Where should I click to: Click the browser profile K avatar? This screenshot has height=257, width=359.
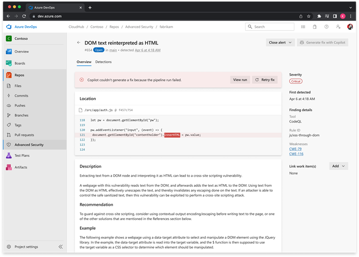coord(343,16)
